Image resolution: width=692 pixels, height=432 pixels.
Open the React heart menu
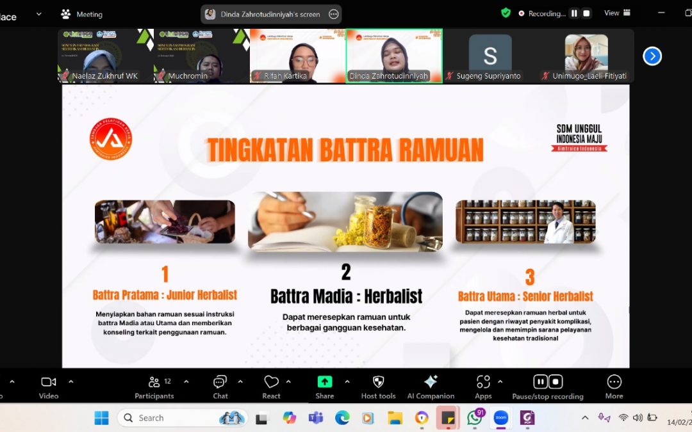point(272,387)
